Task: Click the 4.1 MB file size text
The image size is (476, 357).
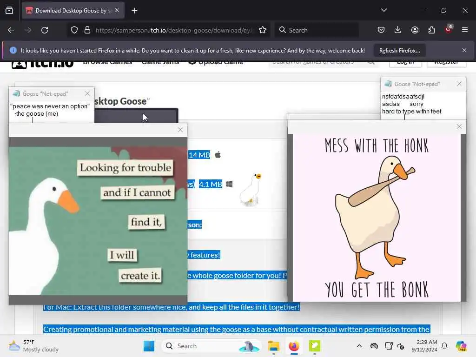Action: pyautogui.click(x=211, y=184)
